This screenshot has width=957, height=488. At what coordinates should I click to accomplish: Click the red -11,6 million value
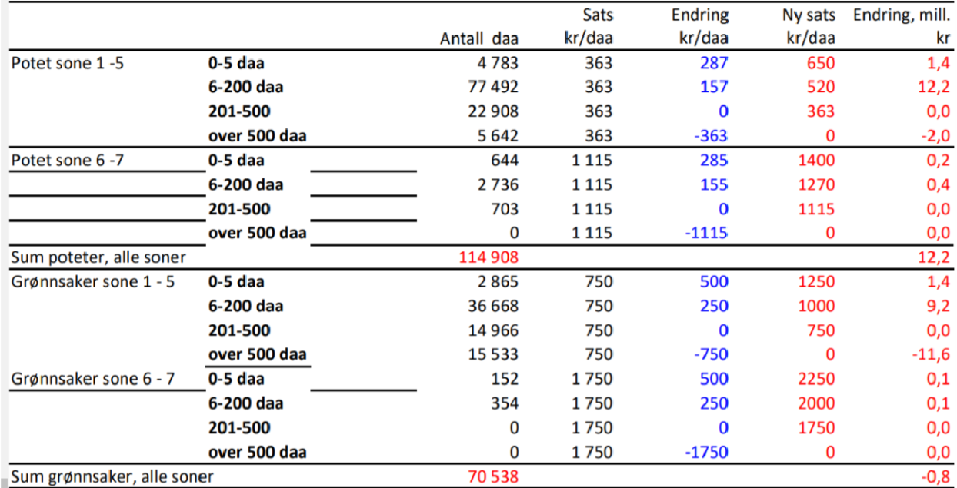tap(931, 354)
